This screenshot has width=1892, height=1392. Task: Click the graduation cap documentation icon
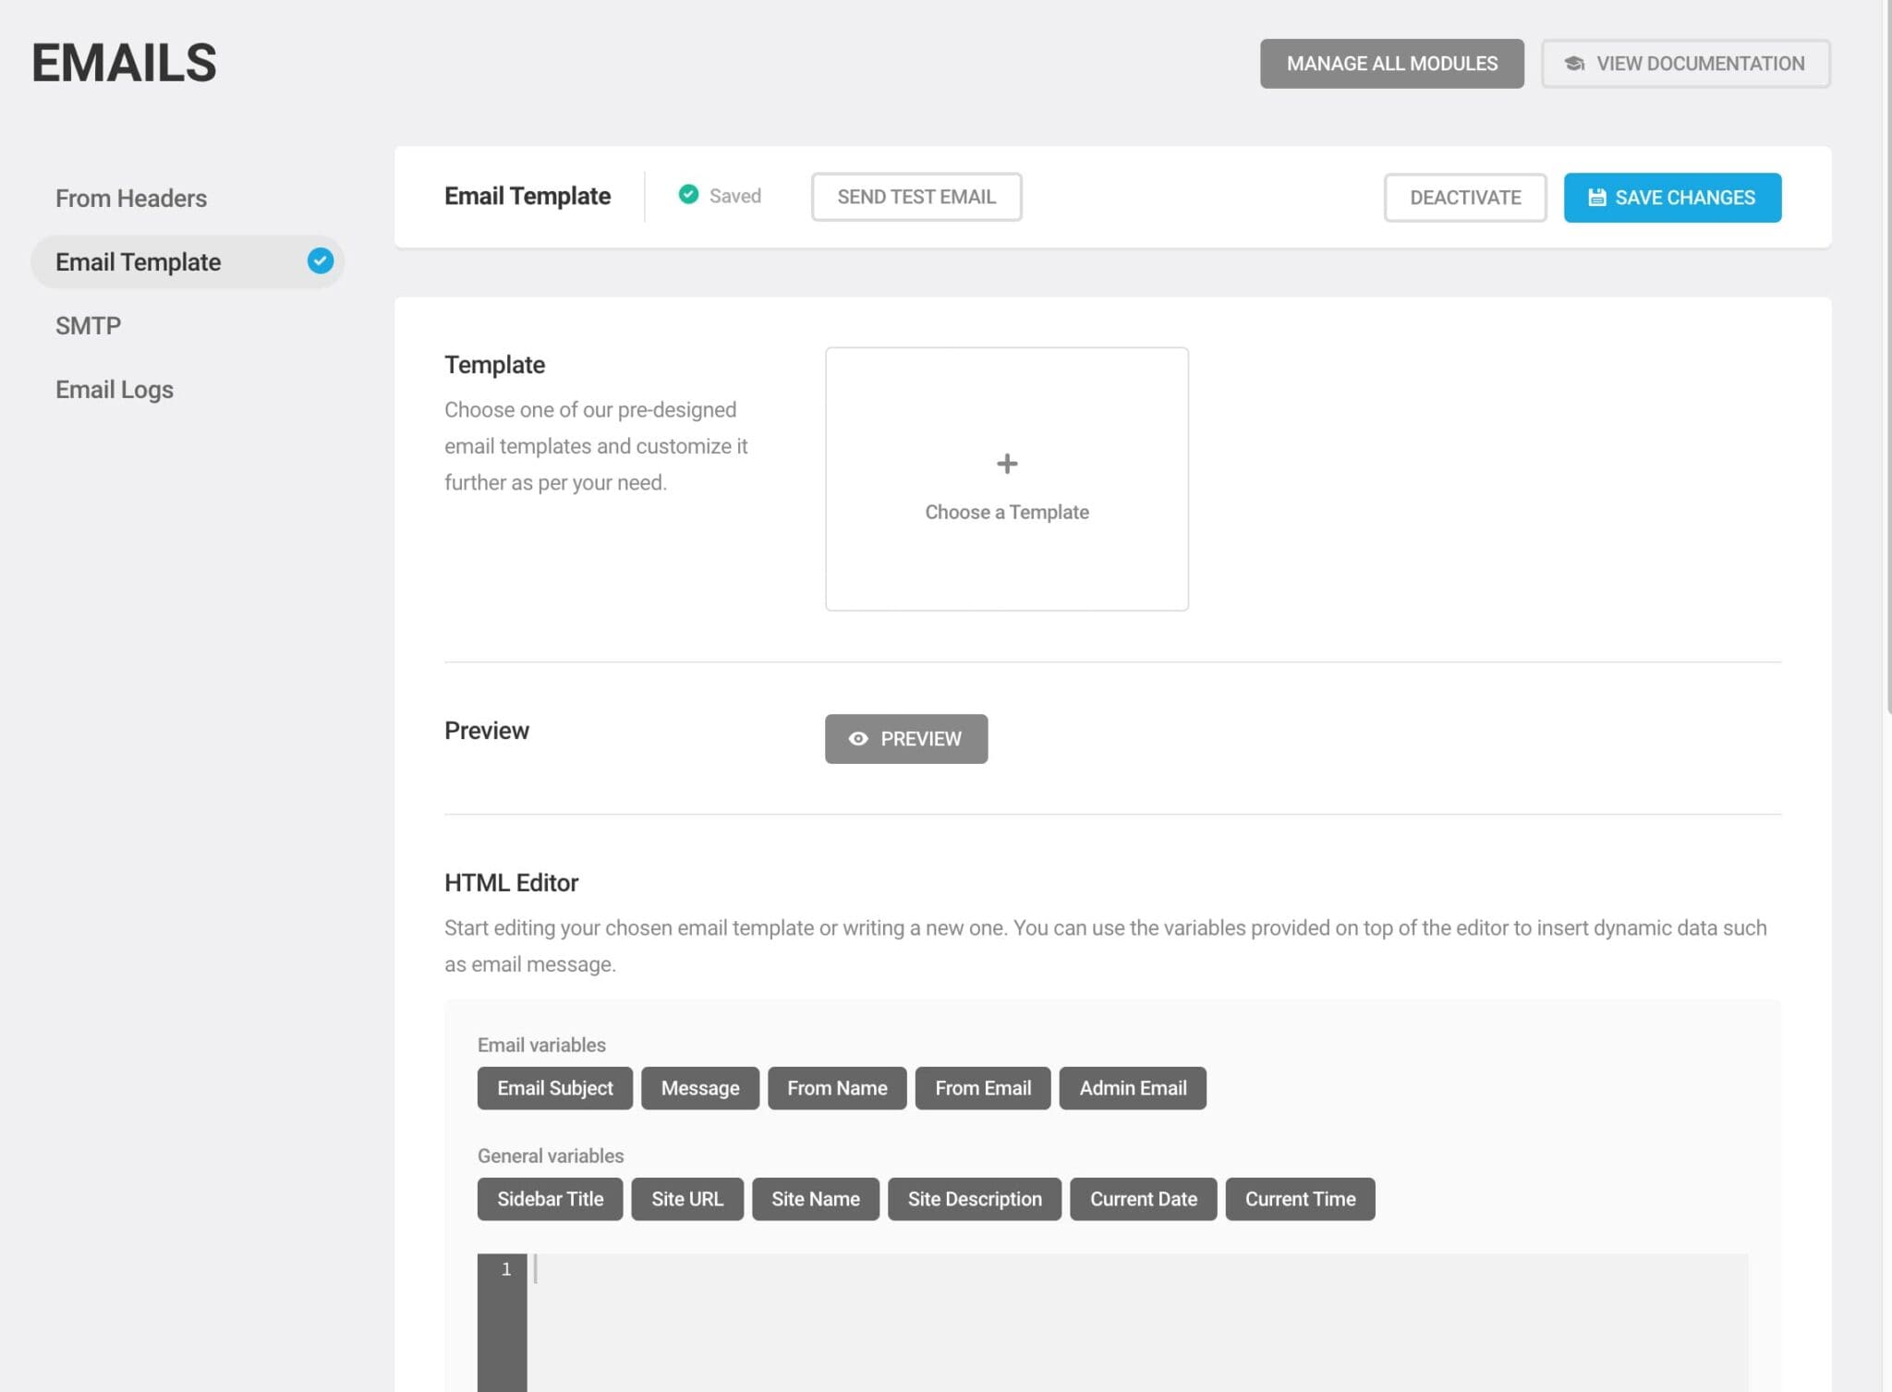pos(1574,64)
